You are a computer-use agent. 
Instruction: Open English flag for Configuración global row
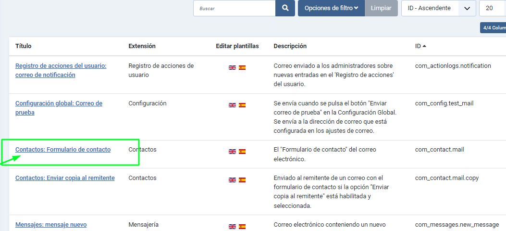click(232, 105)
